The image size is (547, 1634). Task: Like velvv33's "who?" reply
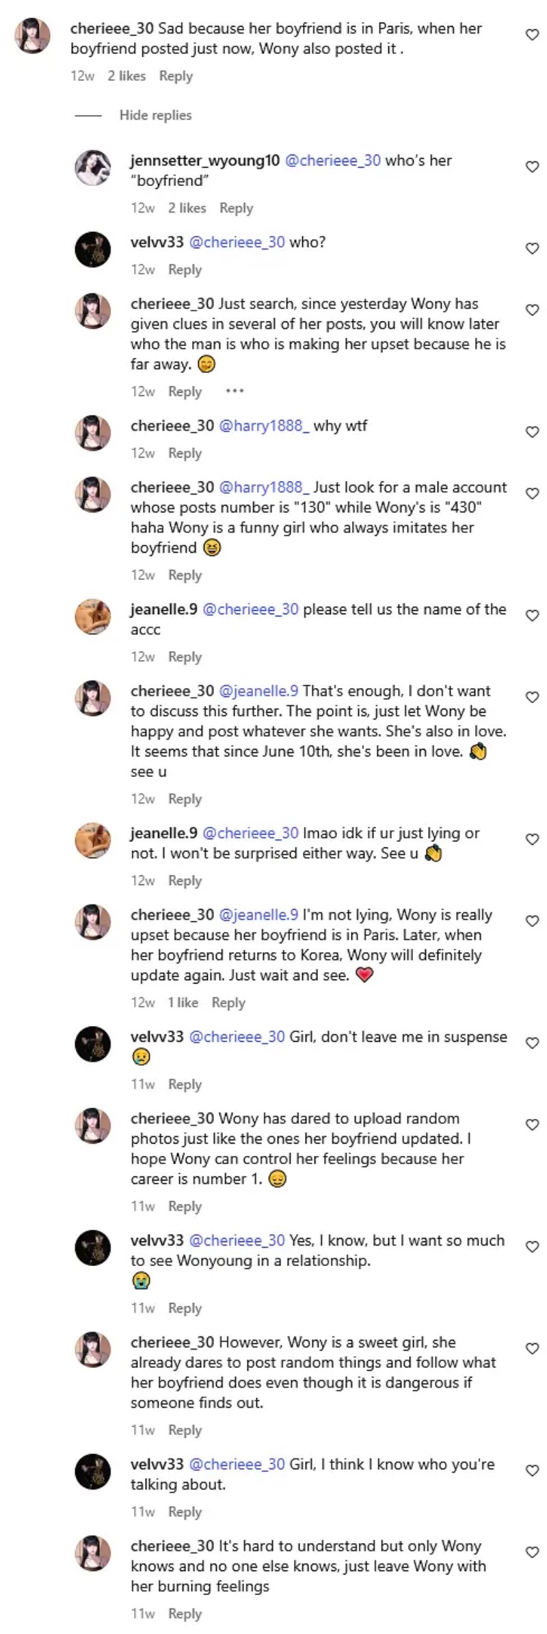point(532,249)
